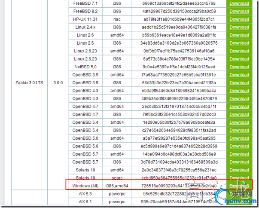
Task: Click the 'HP-UX 11.31' platform cell
Action: [85, 19]
